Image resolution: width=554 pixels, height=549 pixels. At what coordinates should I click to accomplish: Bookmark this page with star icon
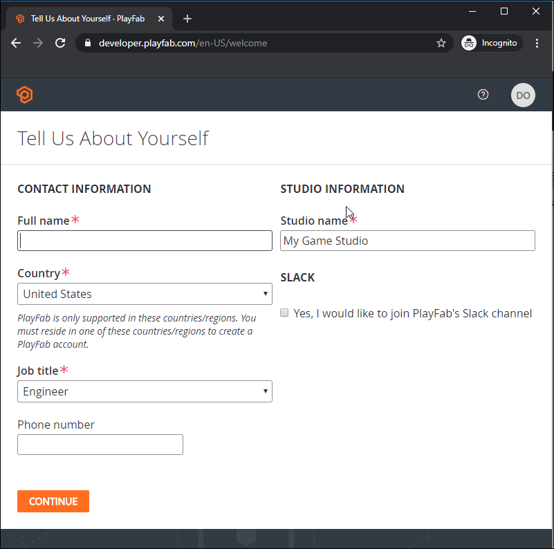coord(441,43)
